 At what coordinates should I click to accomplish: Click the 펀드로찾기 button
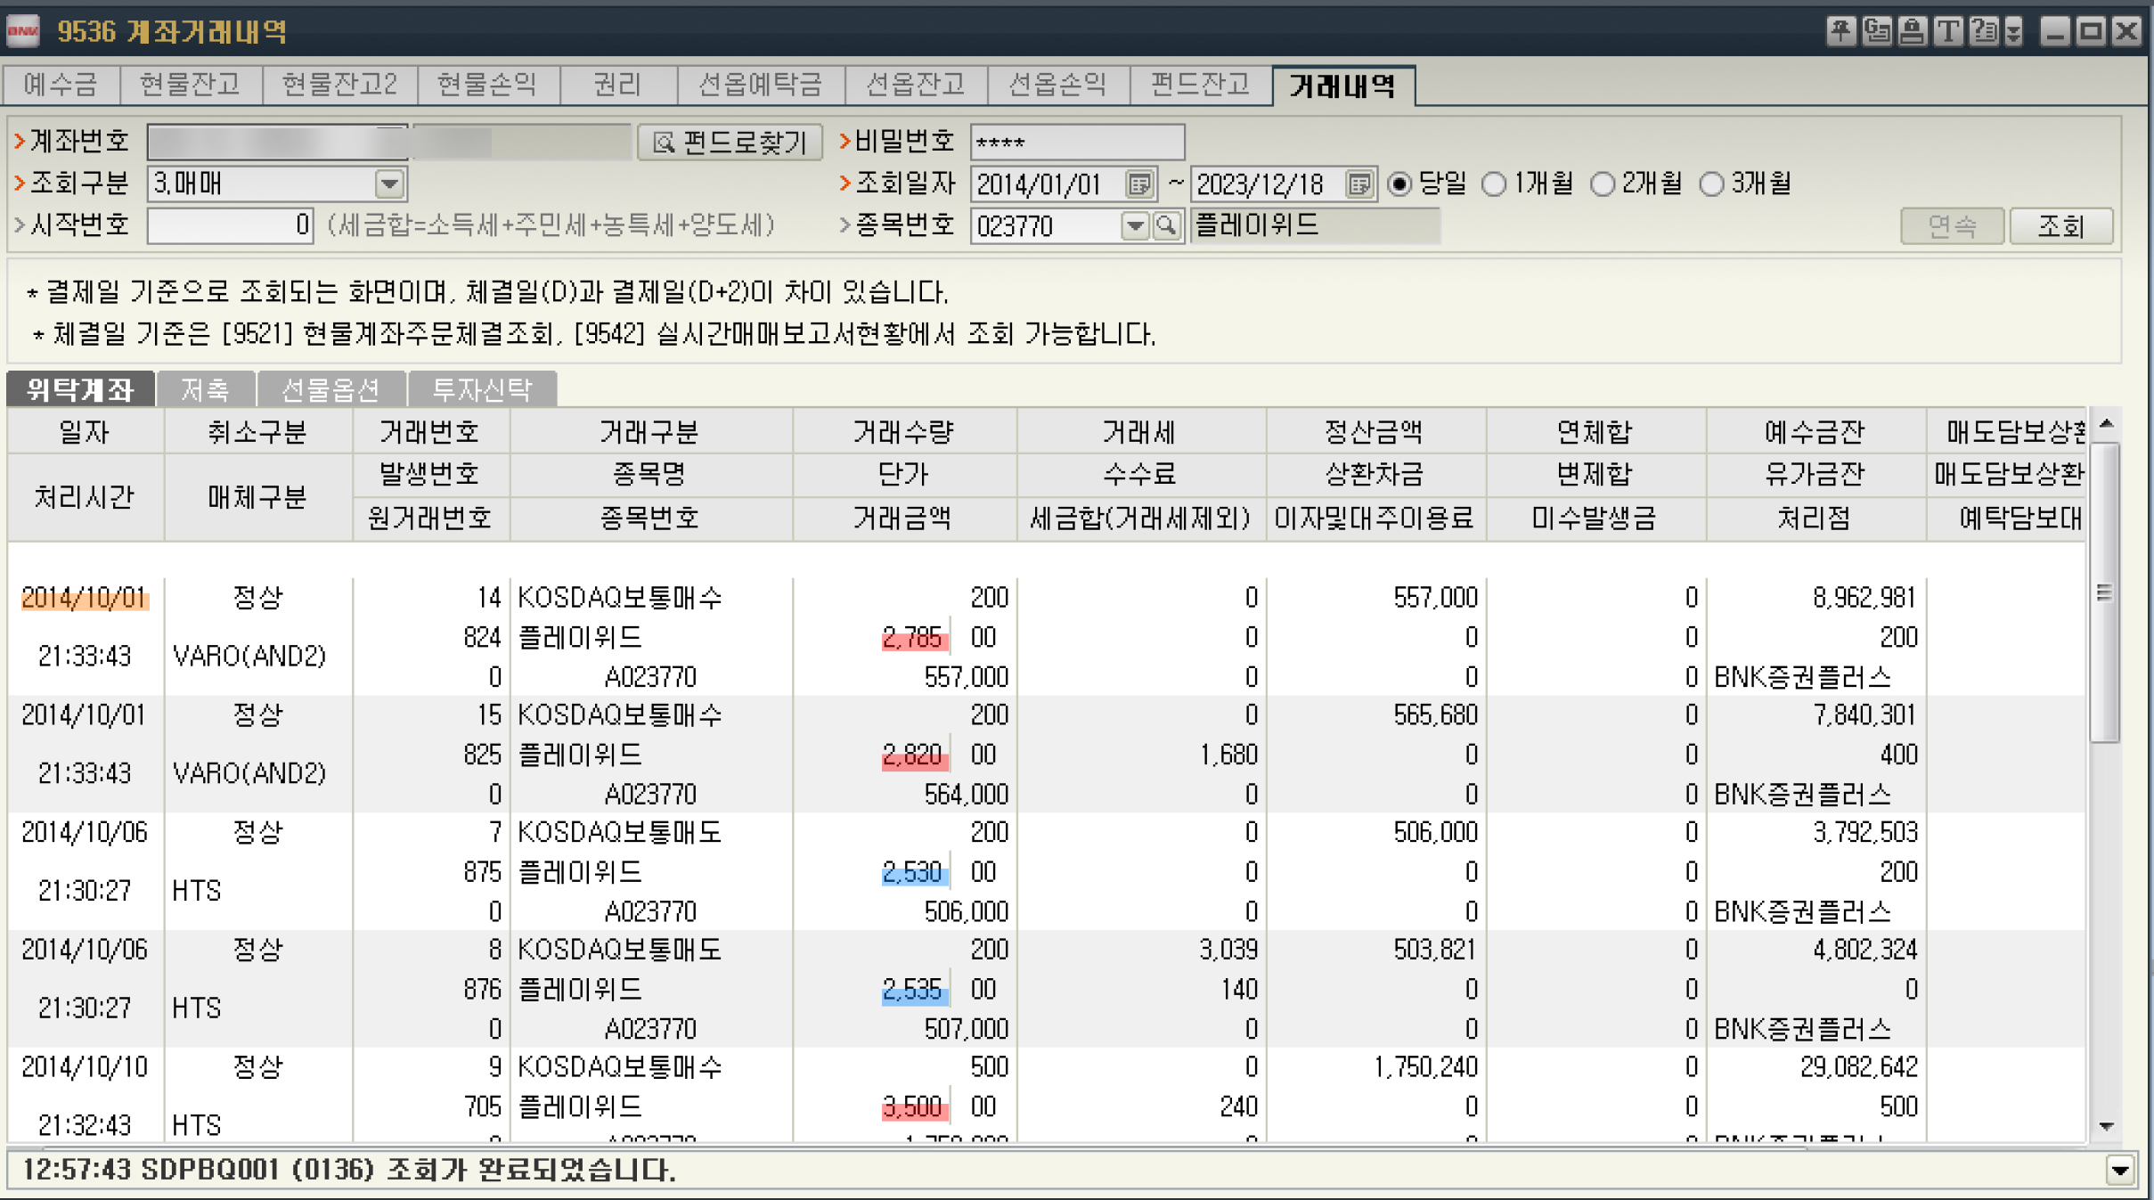(x=730, y=143)
